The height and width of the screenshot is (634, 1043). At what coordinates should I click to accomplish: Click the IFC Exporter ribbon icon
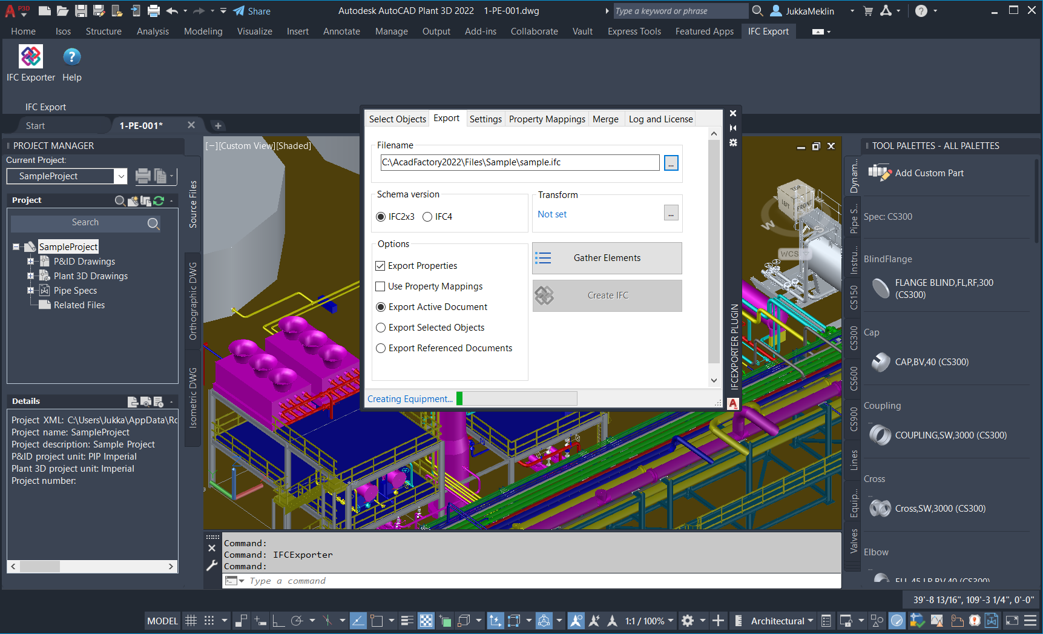point(31,57)
